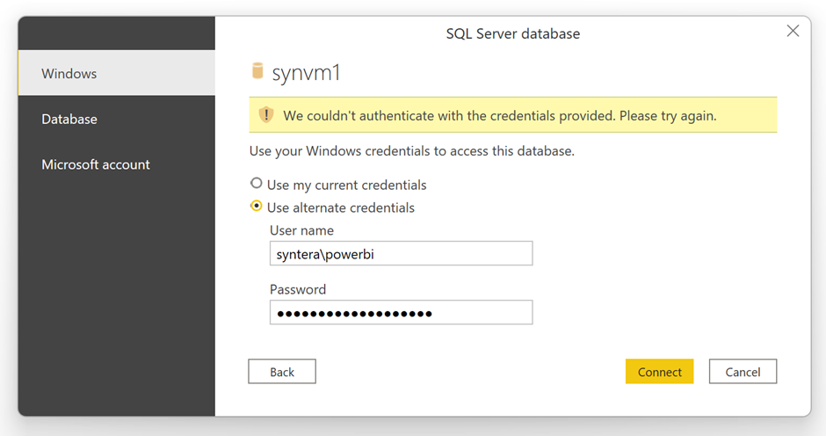The height and width of the screenshot is (436, 826).
Task: Click the SQL Server database title
Action: [513, 33]
